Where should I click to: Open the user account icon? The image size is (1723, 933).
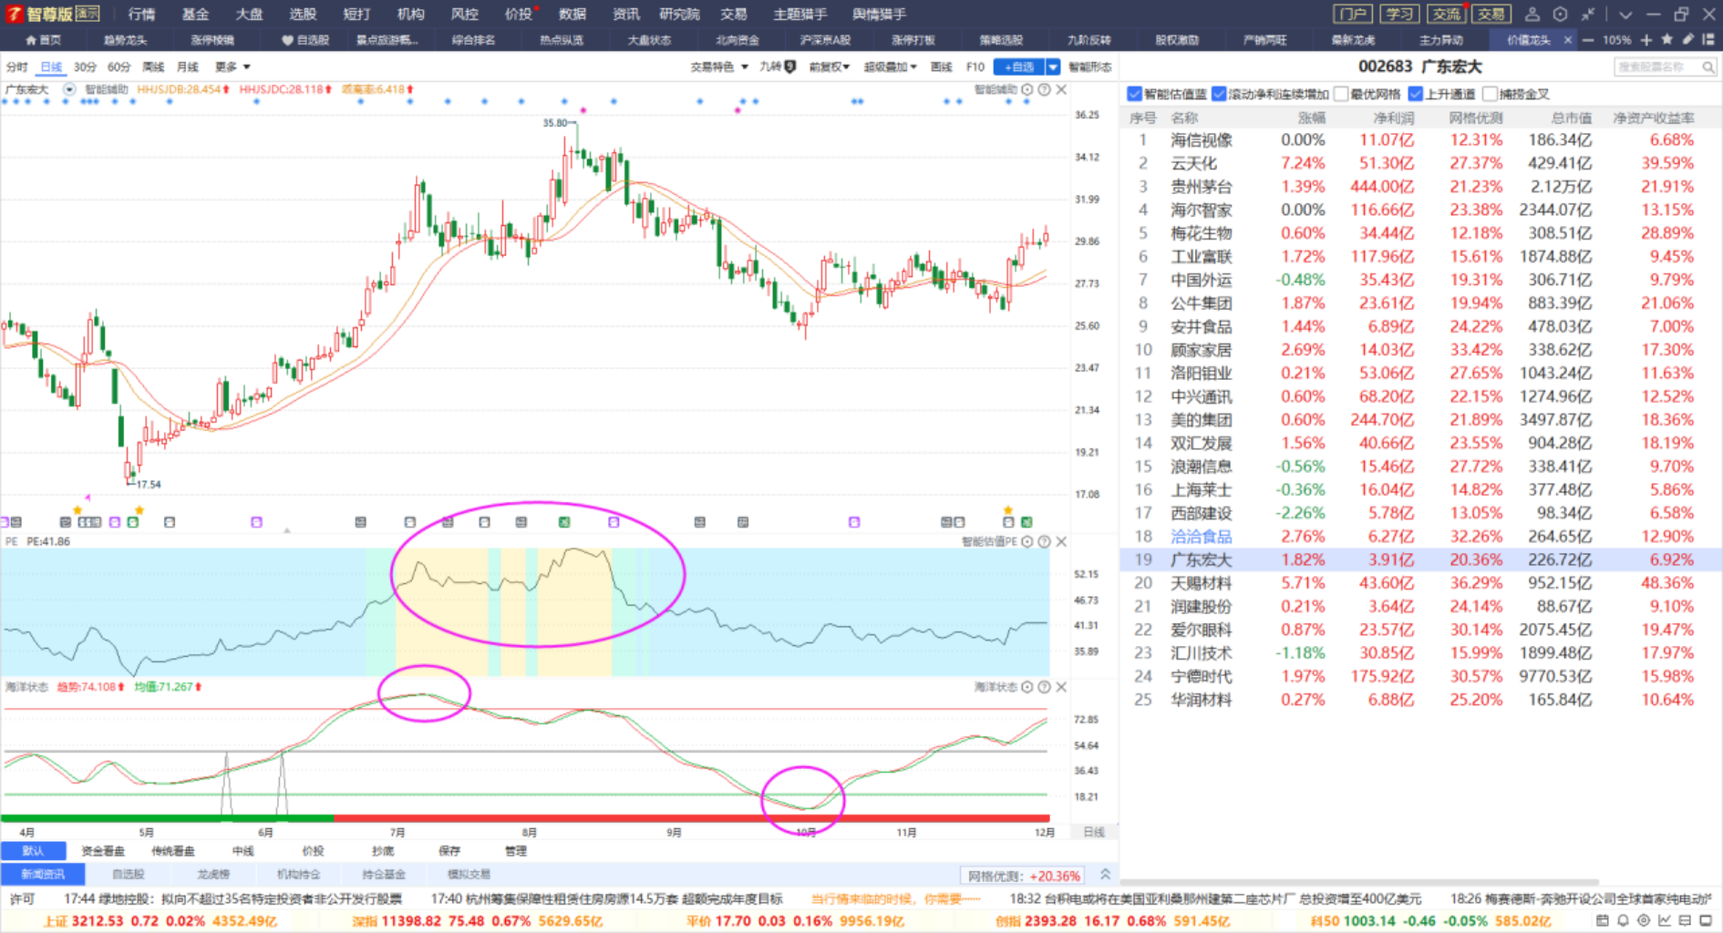pos(1532,14)
